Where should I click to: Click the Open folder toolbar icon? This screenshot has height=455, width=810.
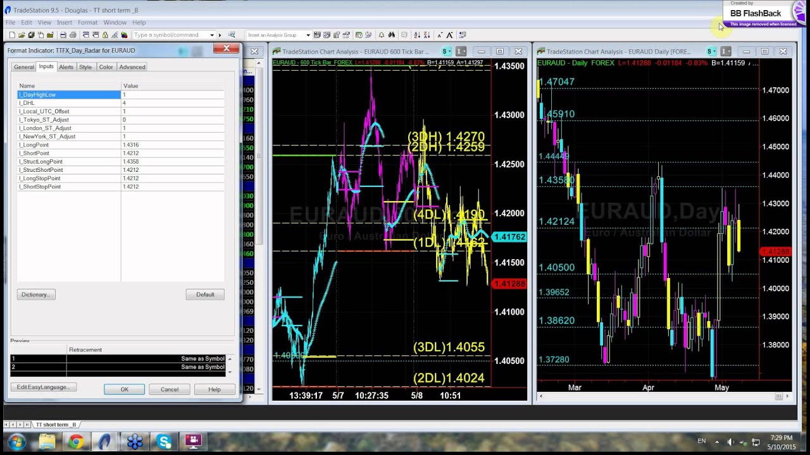pos(22,35)
